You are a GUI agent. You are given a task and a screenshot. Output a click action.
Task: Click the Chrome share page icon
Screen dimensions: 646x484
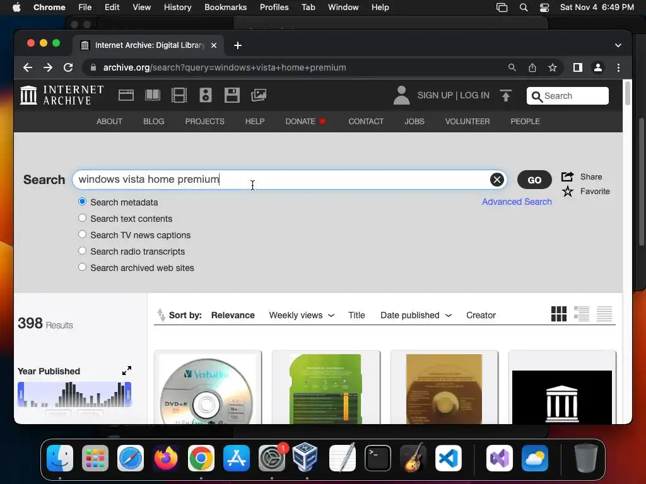(x=532, y=67)
